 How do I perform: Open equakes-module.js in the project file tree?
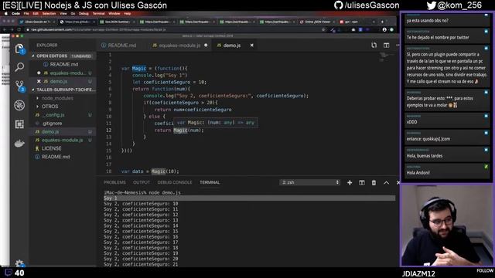click(63, 140)
